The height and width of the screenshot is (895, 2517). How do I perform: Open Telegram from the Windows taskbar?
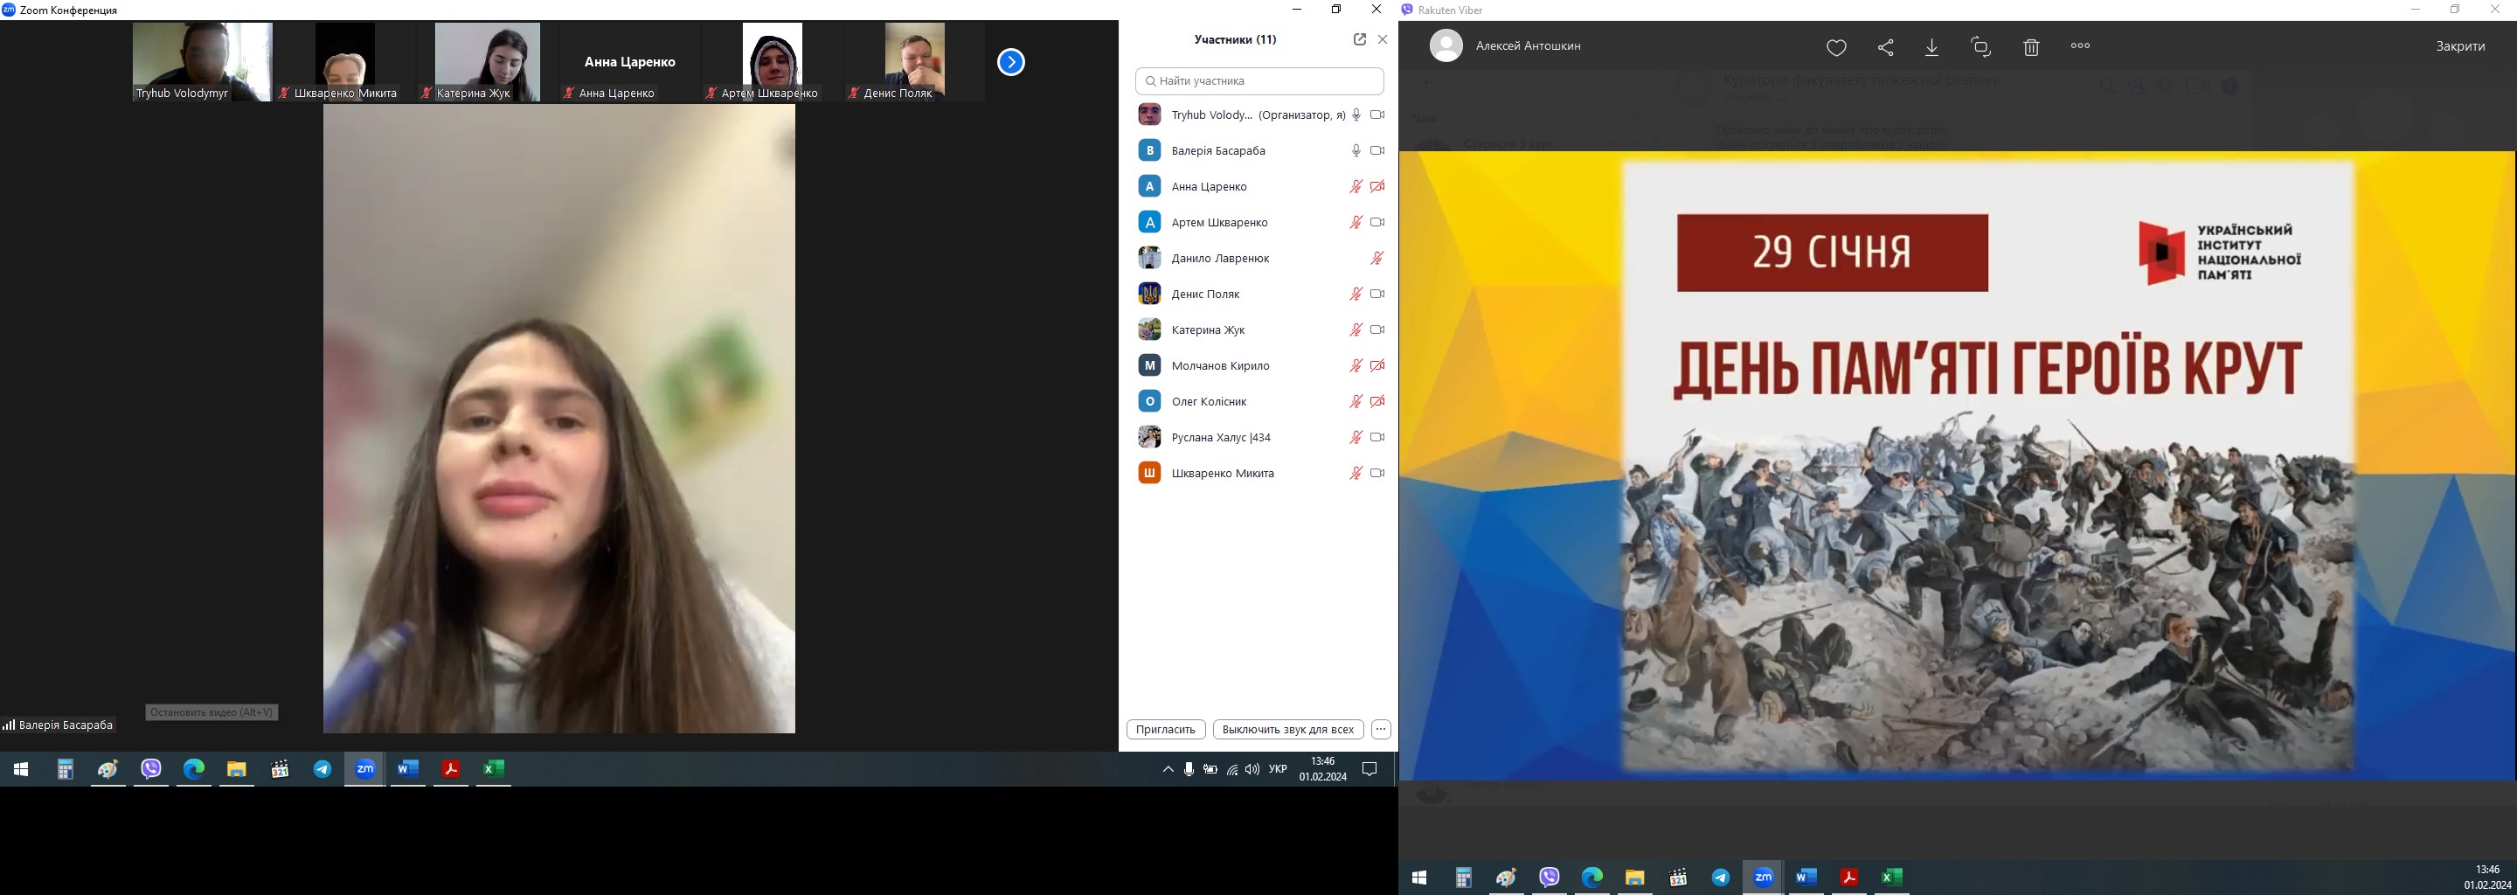click(x=322, y=769)
